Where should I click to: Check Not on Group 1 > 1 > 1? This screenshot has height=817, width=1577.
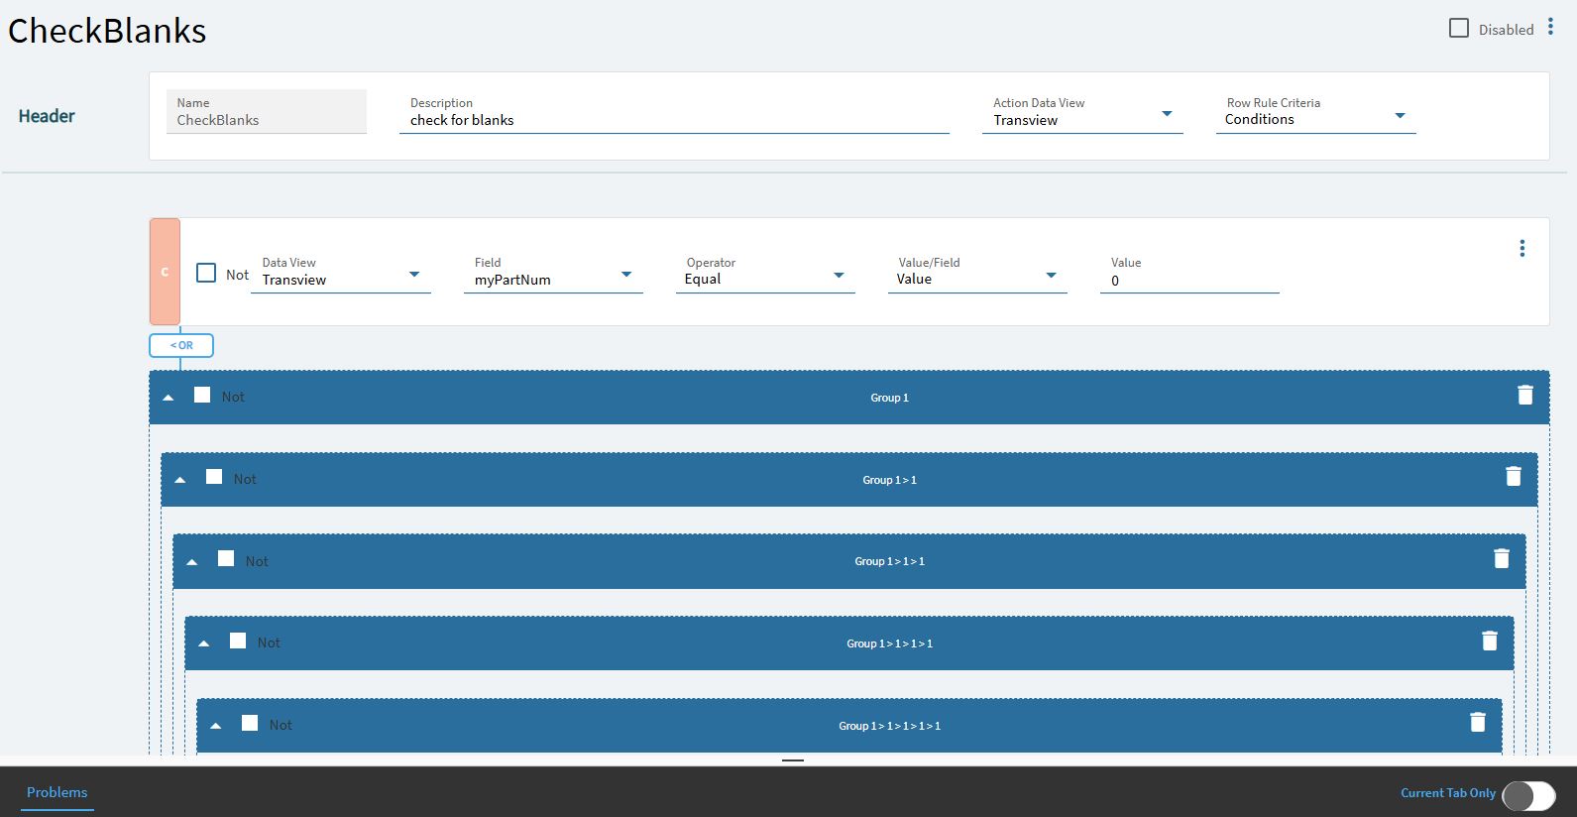[x=226, y=559]
